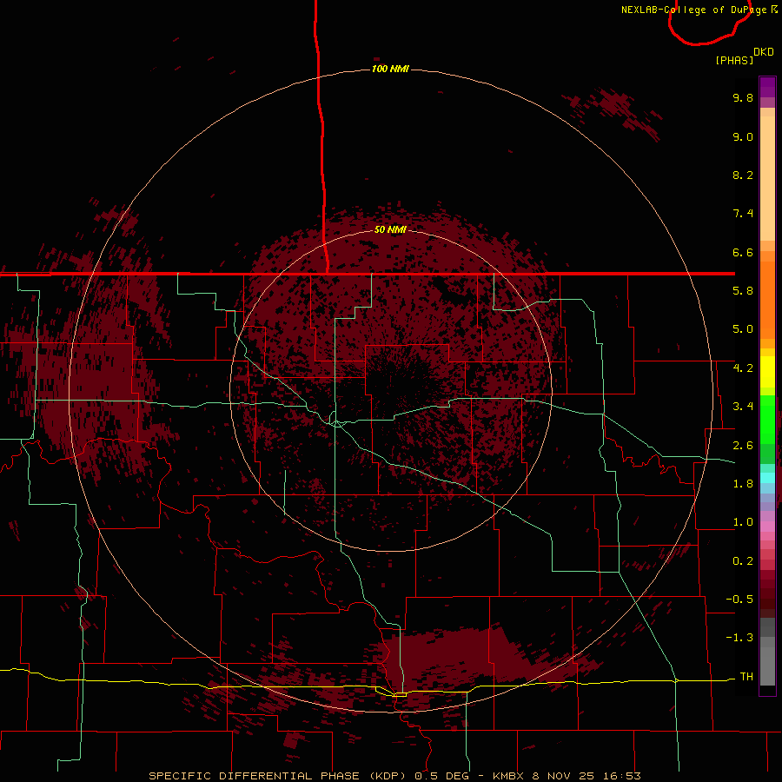782x782 pixels.
Task: Click the 100 NMI range ring label
Action: click(x=390, y=69)
